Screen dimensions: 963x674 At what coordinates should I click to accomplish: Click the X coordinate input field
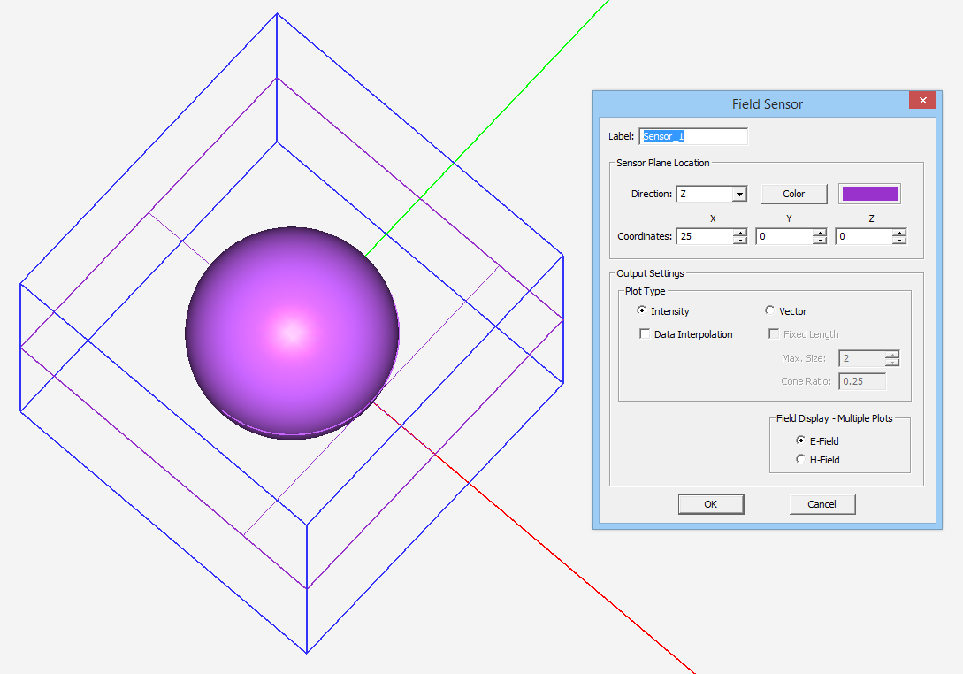pyautogui.click(x=704, y=236)
